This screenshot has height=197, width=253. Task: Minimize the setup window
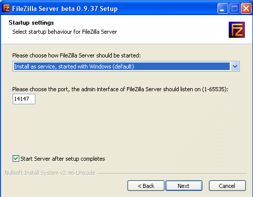pos(223,8)
